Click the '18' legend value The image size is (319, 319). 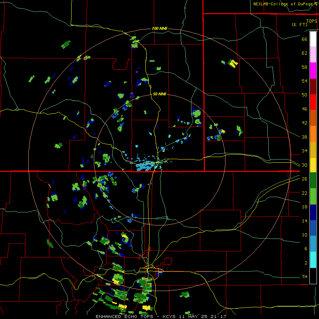[304, 207]
